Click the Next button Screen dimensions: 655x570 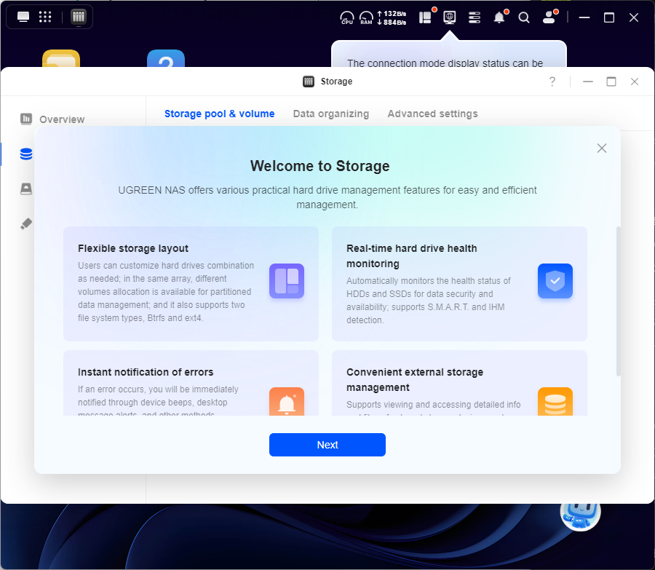[x=327, y=445]
